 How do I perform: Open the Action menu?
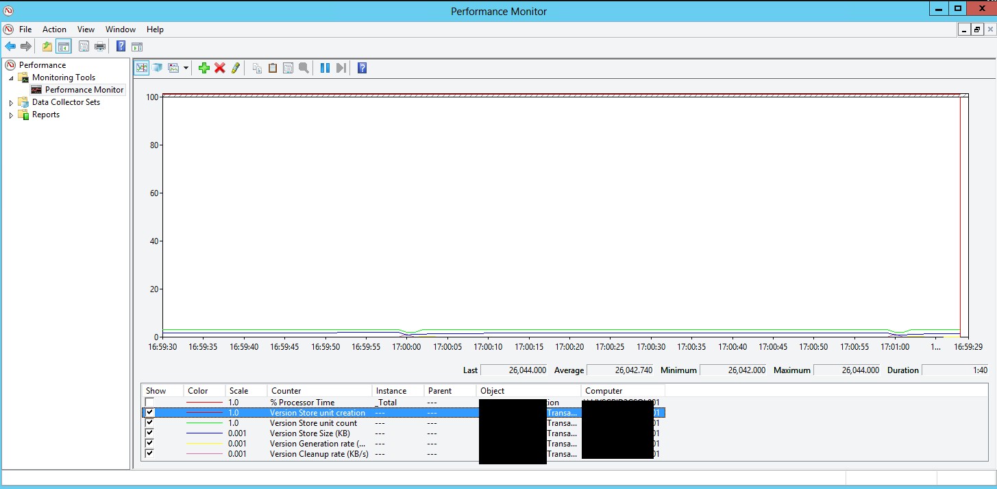tap(54, 29)
